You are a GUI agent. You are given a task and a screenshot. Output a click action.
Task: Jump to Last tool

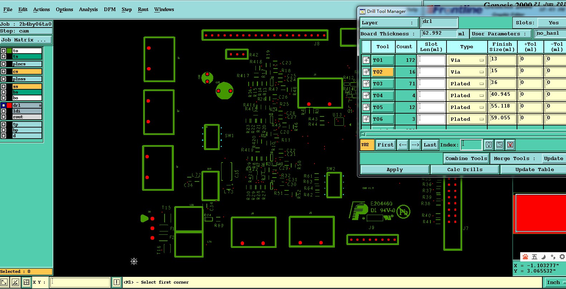click(430, 145)
